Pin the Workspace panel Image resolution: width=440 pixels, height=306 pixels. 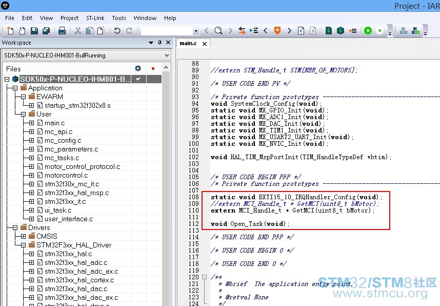point(159,43)
